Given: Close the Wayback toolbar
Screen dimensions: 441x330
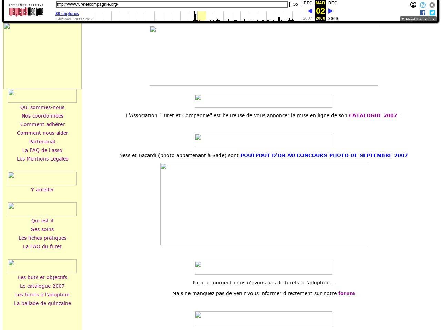Looking at the screenshot, I should (432, 5).
